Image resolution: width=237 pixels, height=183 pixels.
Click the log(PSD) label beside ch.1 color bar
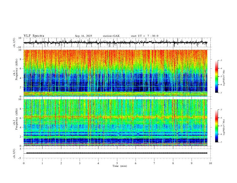(x=224, y=78)
